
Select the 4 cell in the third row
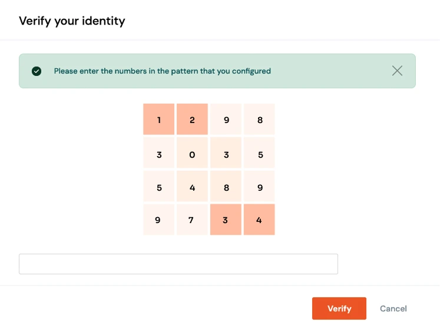point(192,187)
